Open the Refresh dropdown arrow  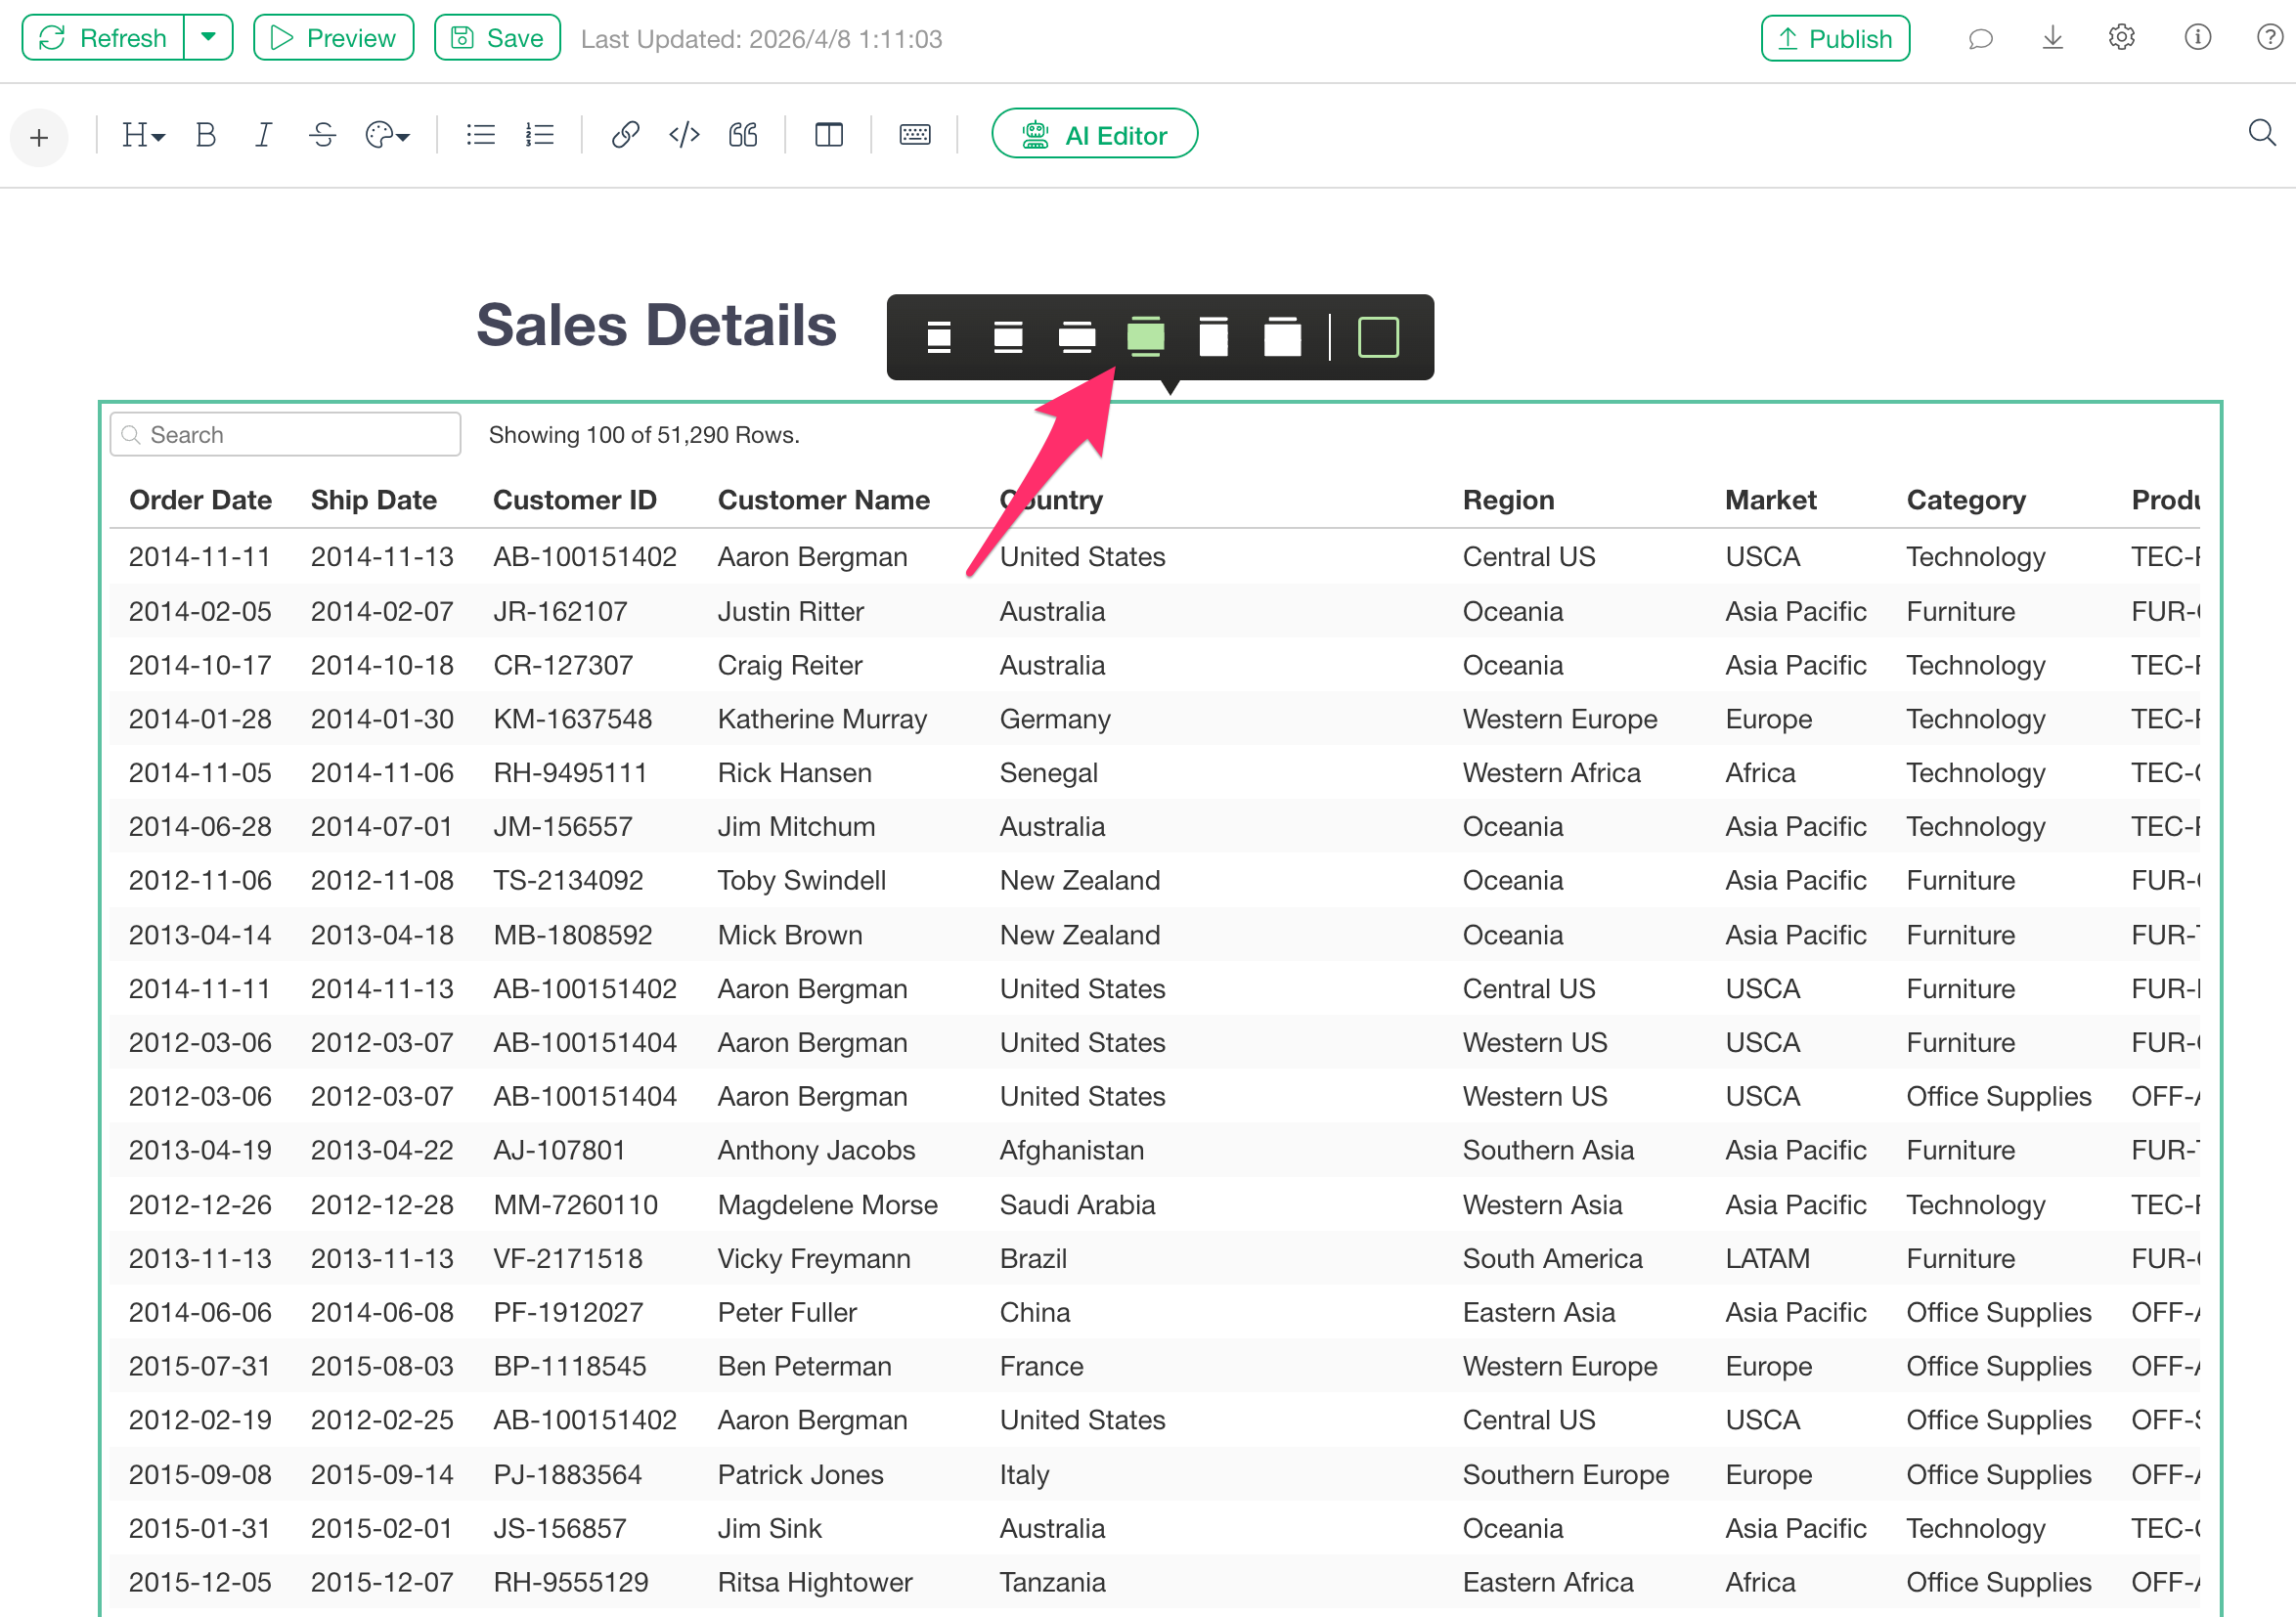click(x=208, y=38)
